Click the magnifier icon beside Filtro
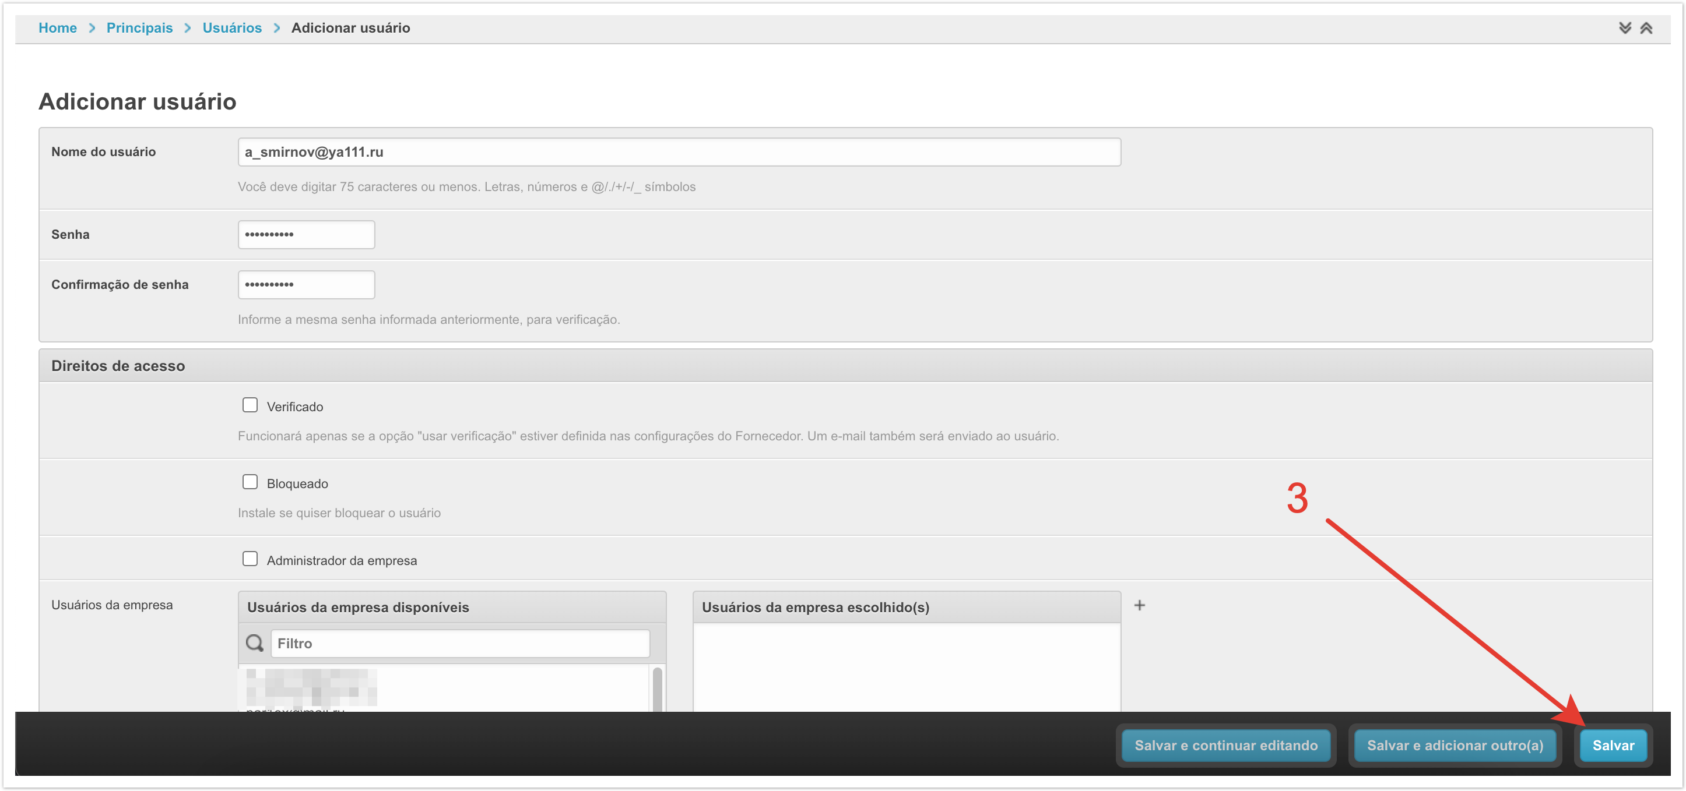Viewport: 1686px width, 791px height. pyautogui.click(x=255, y=643)
